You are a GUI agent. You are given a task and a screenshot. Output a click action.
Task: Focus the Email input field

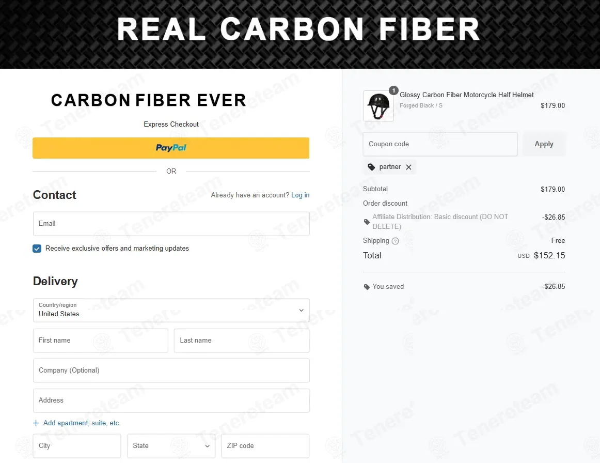pyautogui.click(x=171, y=224)
